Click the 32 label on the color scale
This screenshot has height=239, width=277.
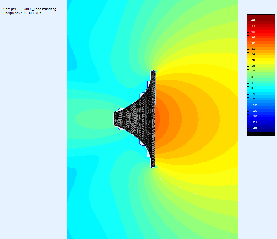[x=253, y=43]
